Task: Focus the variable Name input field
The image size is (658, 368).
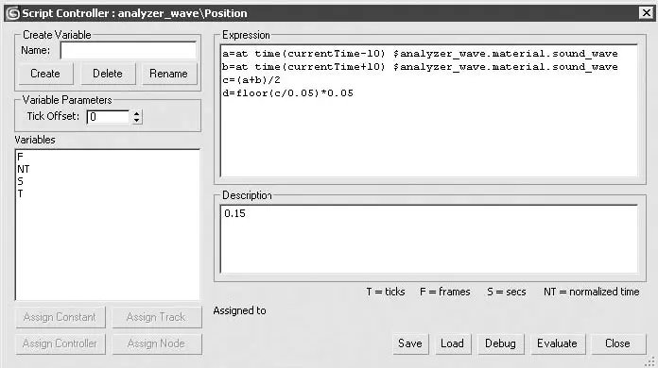Action: click(x=129, y=51)
